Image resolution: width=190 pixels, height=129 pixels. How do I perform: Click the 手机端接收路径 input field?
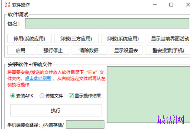pos(85,125)
